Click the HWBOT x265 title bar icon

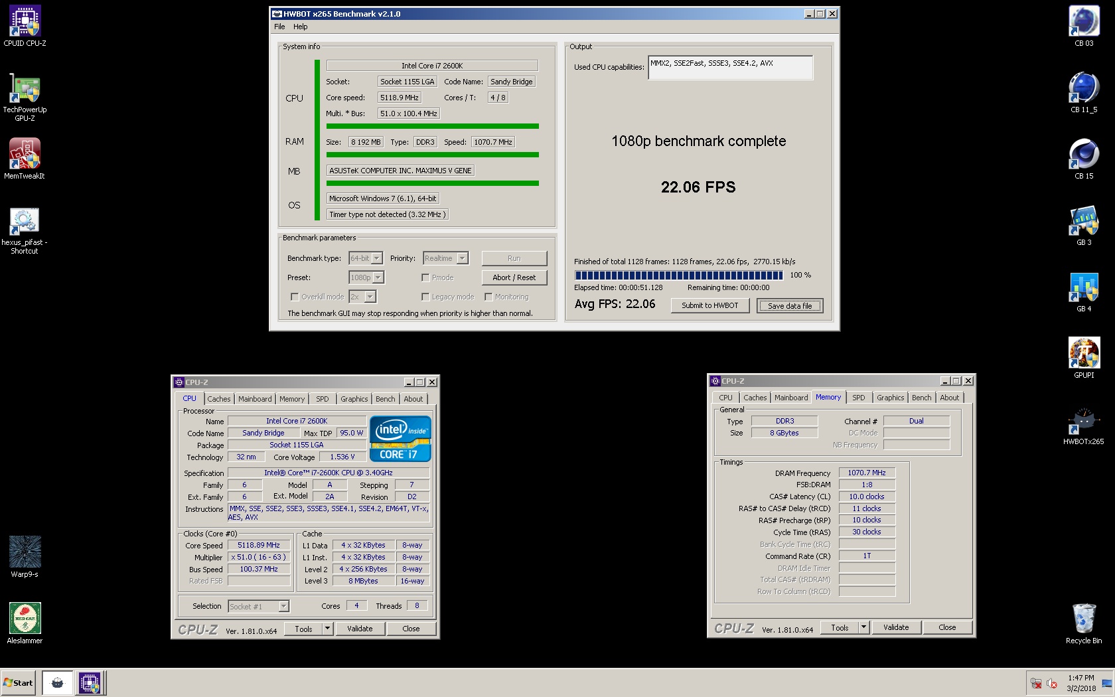pyautogui.click(x=277, y=13)
